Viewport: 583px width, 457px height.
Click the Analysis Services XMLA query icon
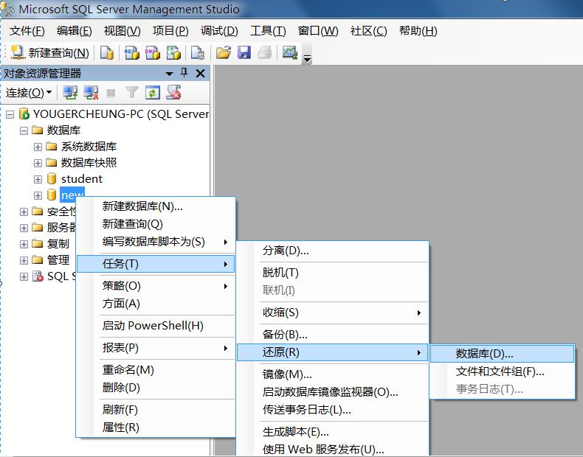coord(173,53)
